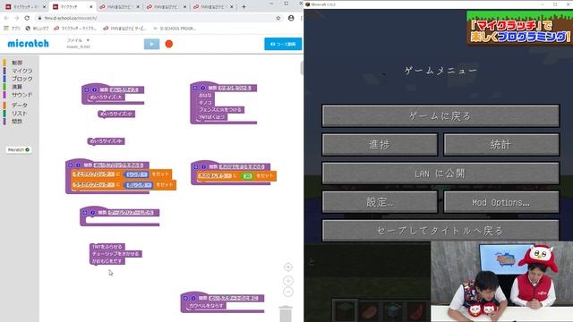Screen dimensions: 573x322
Task: Bookmark this page with the star icon
Action: (278, 18)
